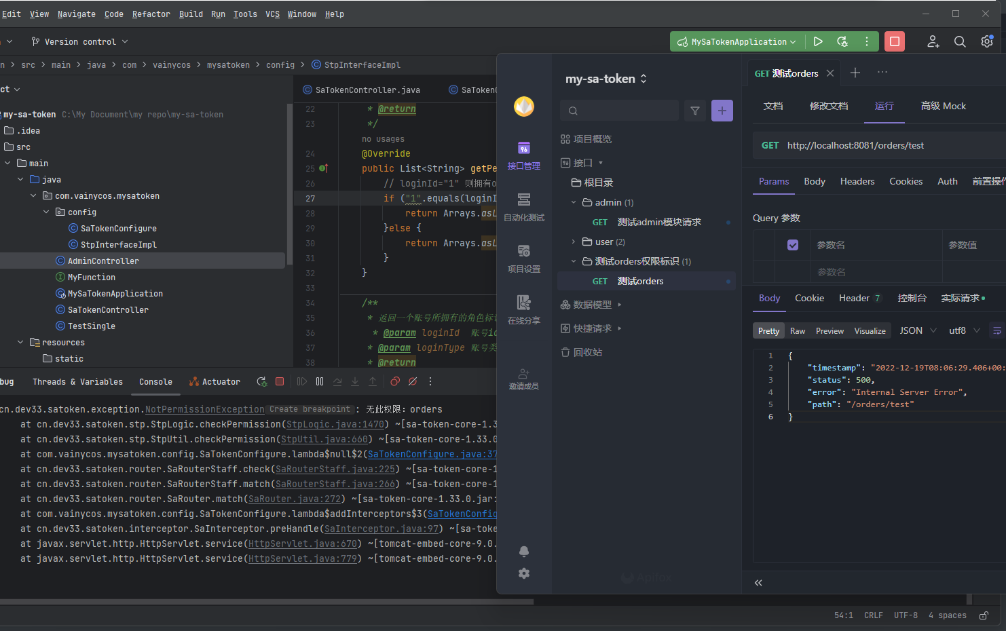This screenshot has height=631, width=1006.
Task: Click the Apifox filter funnel icon
Action: click(x=695, y=111)
